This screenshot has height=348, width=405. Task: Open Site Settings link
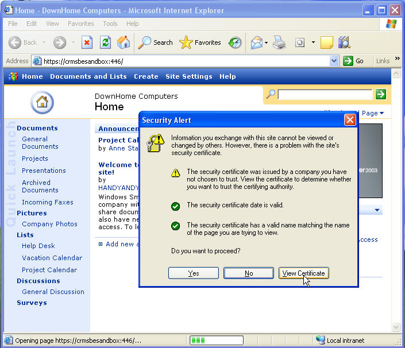(x=189, y=76)
